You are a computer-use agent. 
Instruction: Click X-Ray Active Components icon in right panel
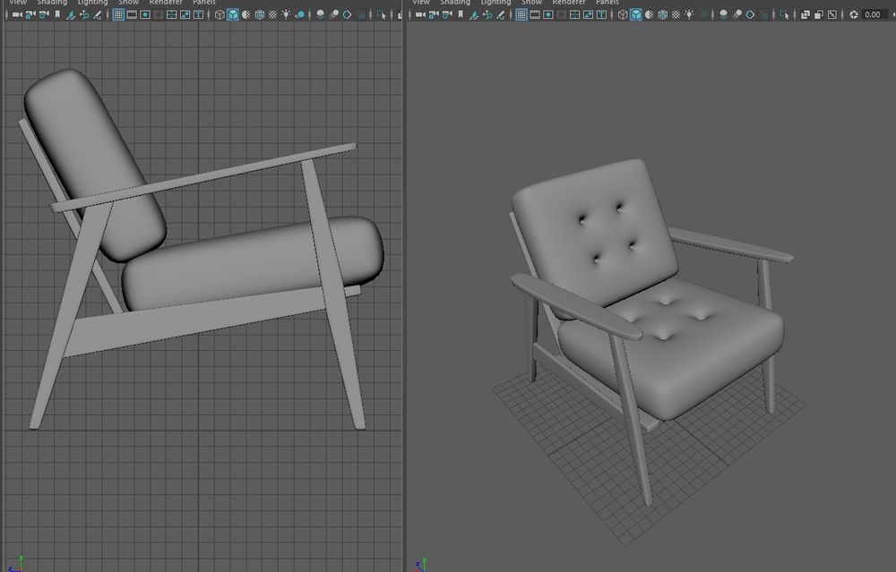[x=818, y=15]
